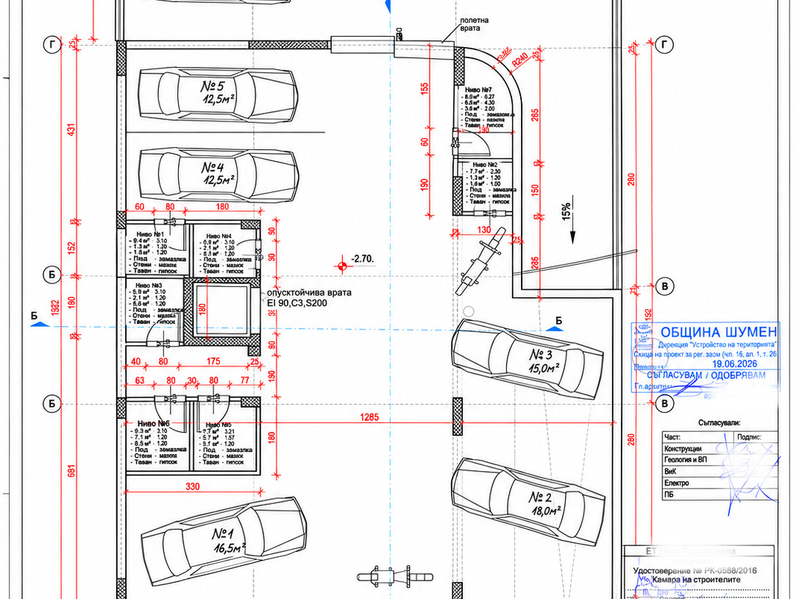Click the 'Геология и ВП' row
The image size is (799, 599).
[721, 460]
